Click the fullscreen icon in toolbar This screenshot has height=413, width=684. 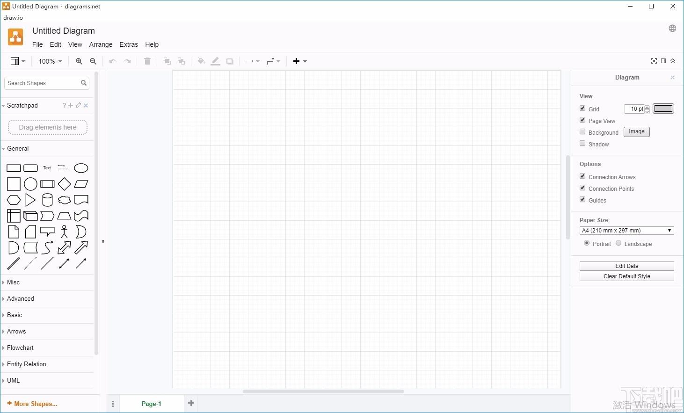pyautogui.click(x=654, y=61)
